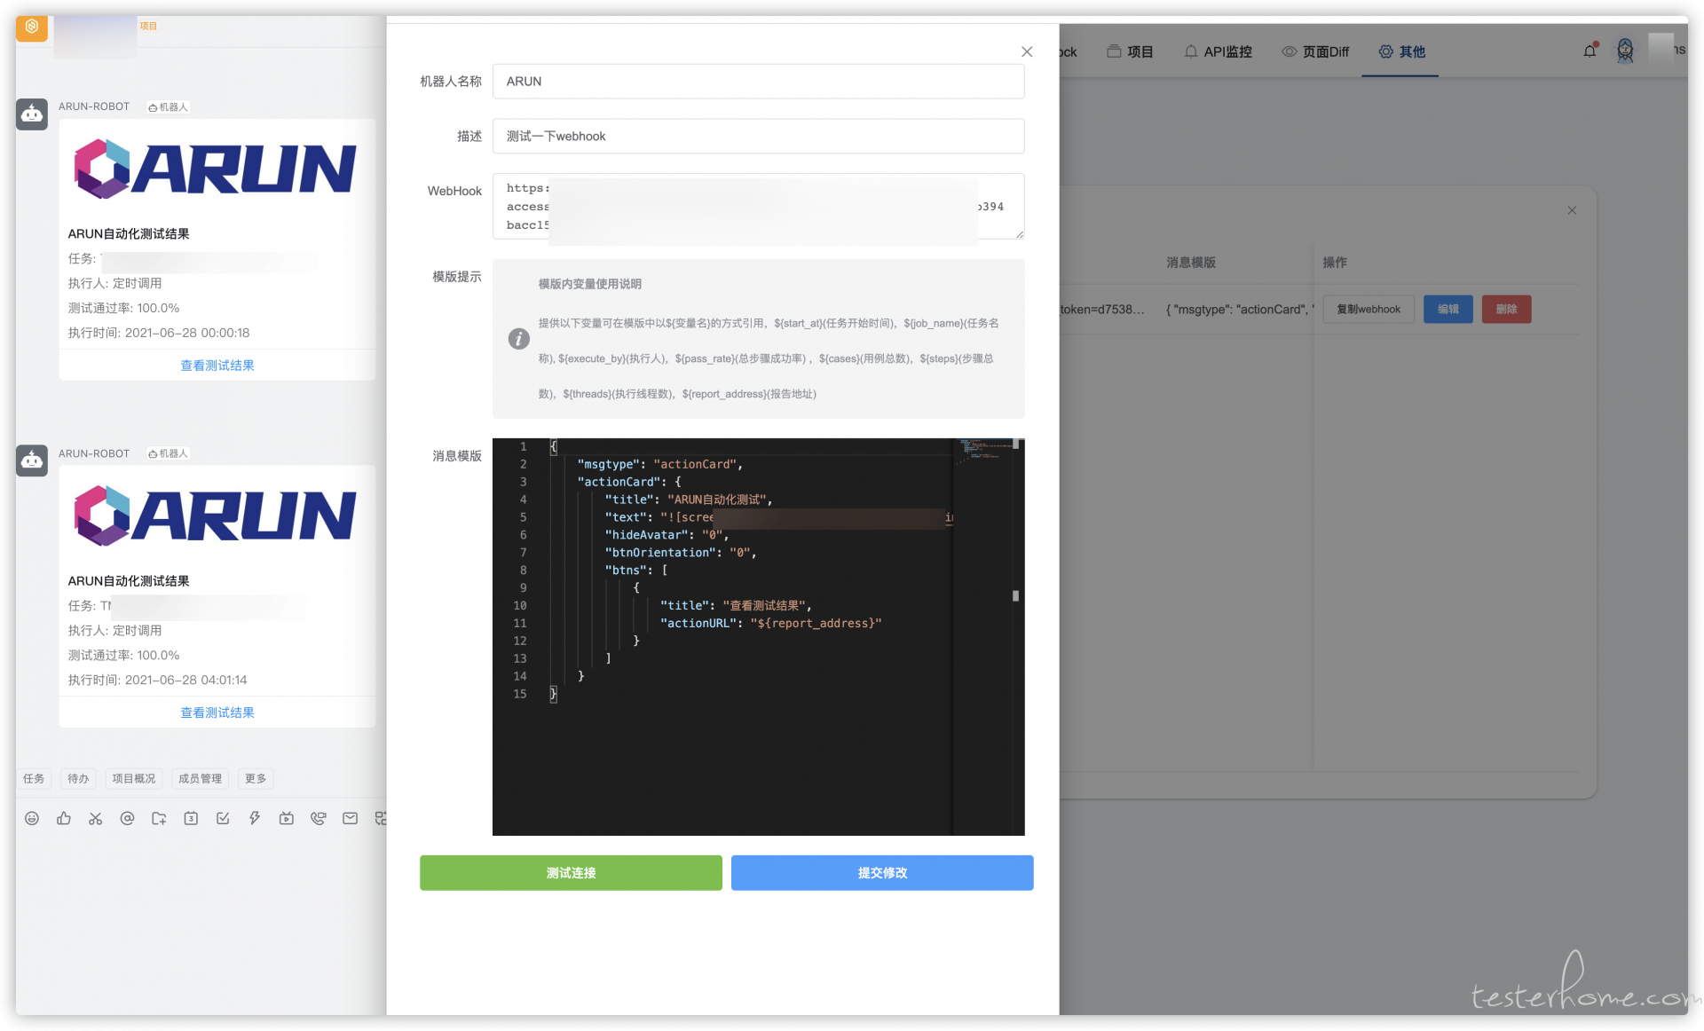
Task: Click 执行时间: 2021-06-28 00:00:18 text
Action: click(x=159, y=333)
